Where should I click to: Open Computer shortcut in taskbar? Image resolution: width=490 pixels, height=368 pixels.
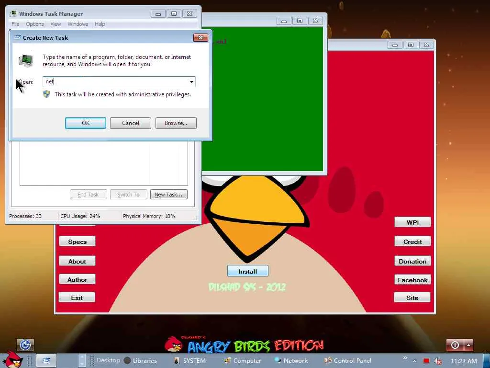243,360
